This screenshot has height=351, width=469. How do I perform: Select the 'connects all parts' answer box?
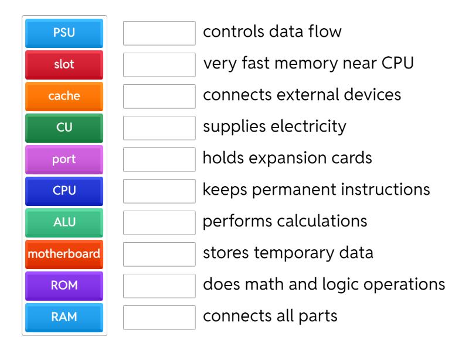[x=159, y=318]
